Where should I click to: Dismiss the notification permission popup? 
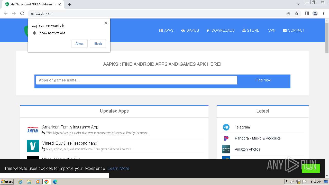[x=106, y=23]
